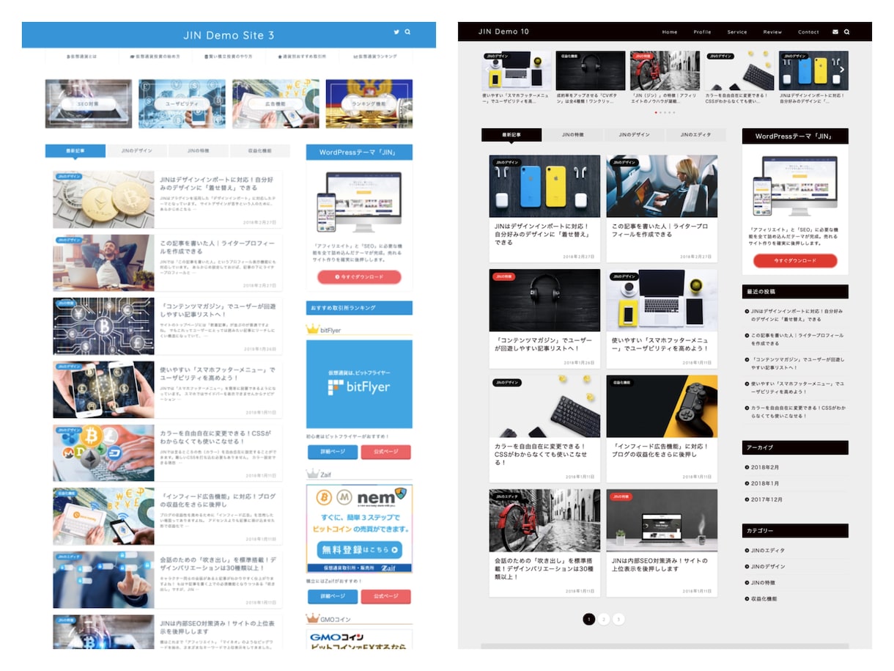The width and height of the screenshot is (894, 671).
Task: Open 賢い積立投資のやり方 navigation item
Action: point(228,56)
